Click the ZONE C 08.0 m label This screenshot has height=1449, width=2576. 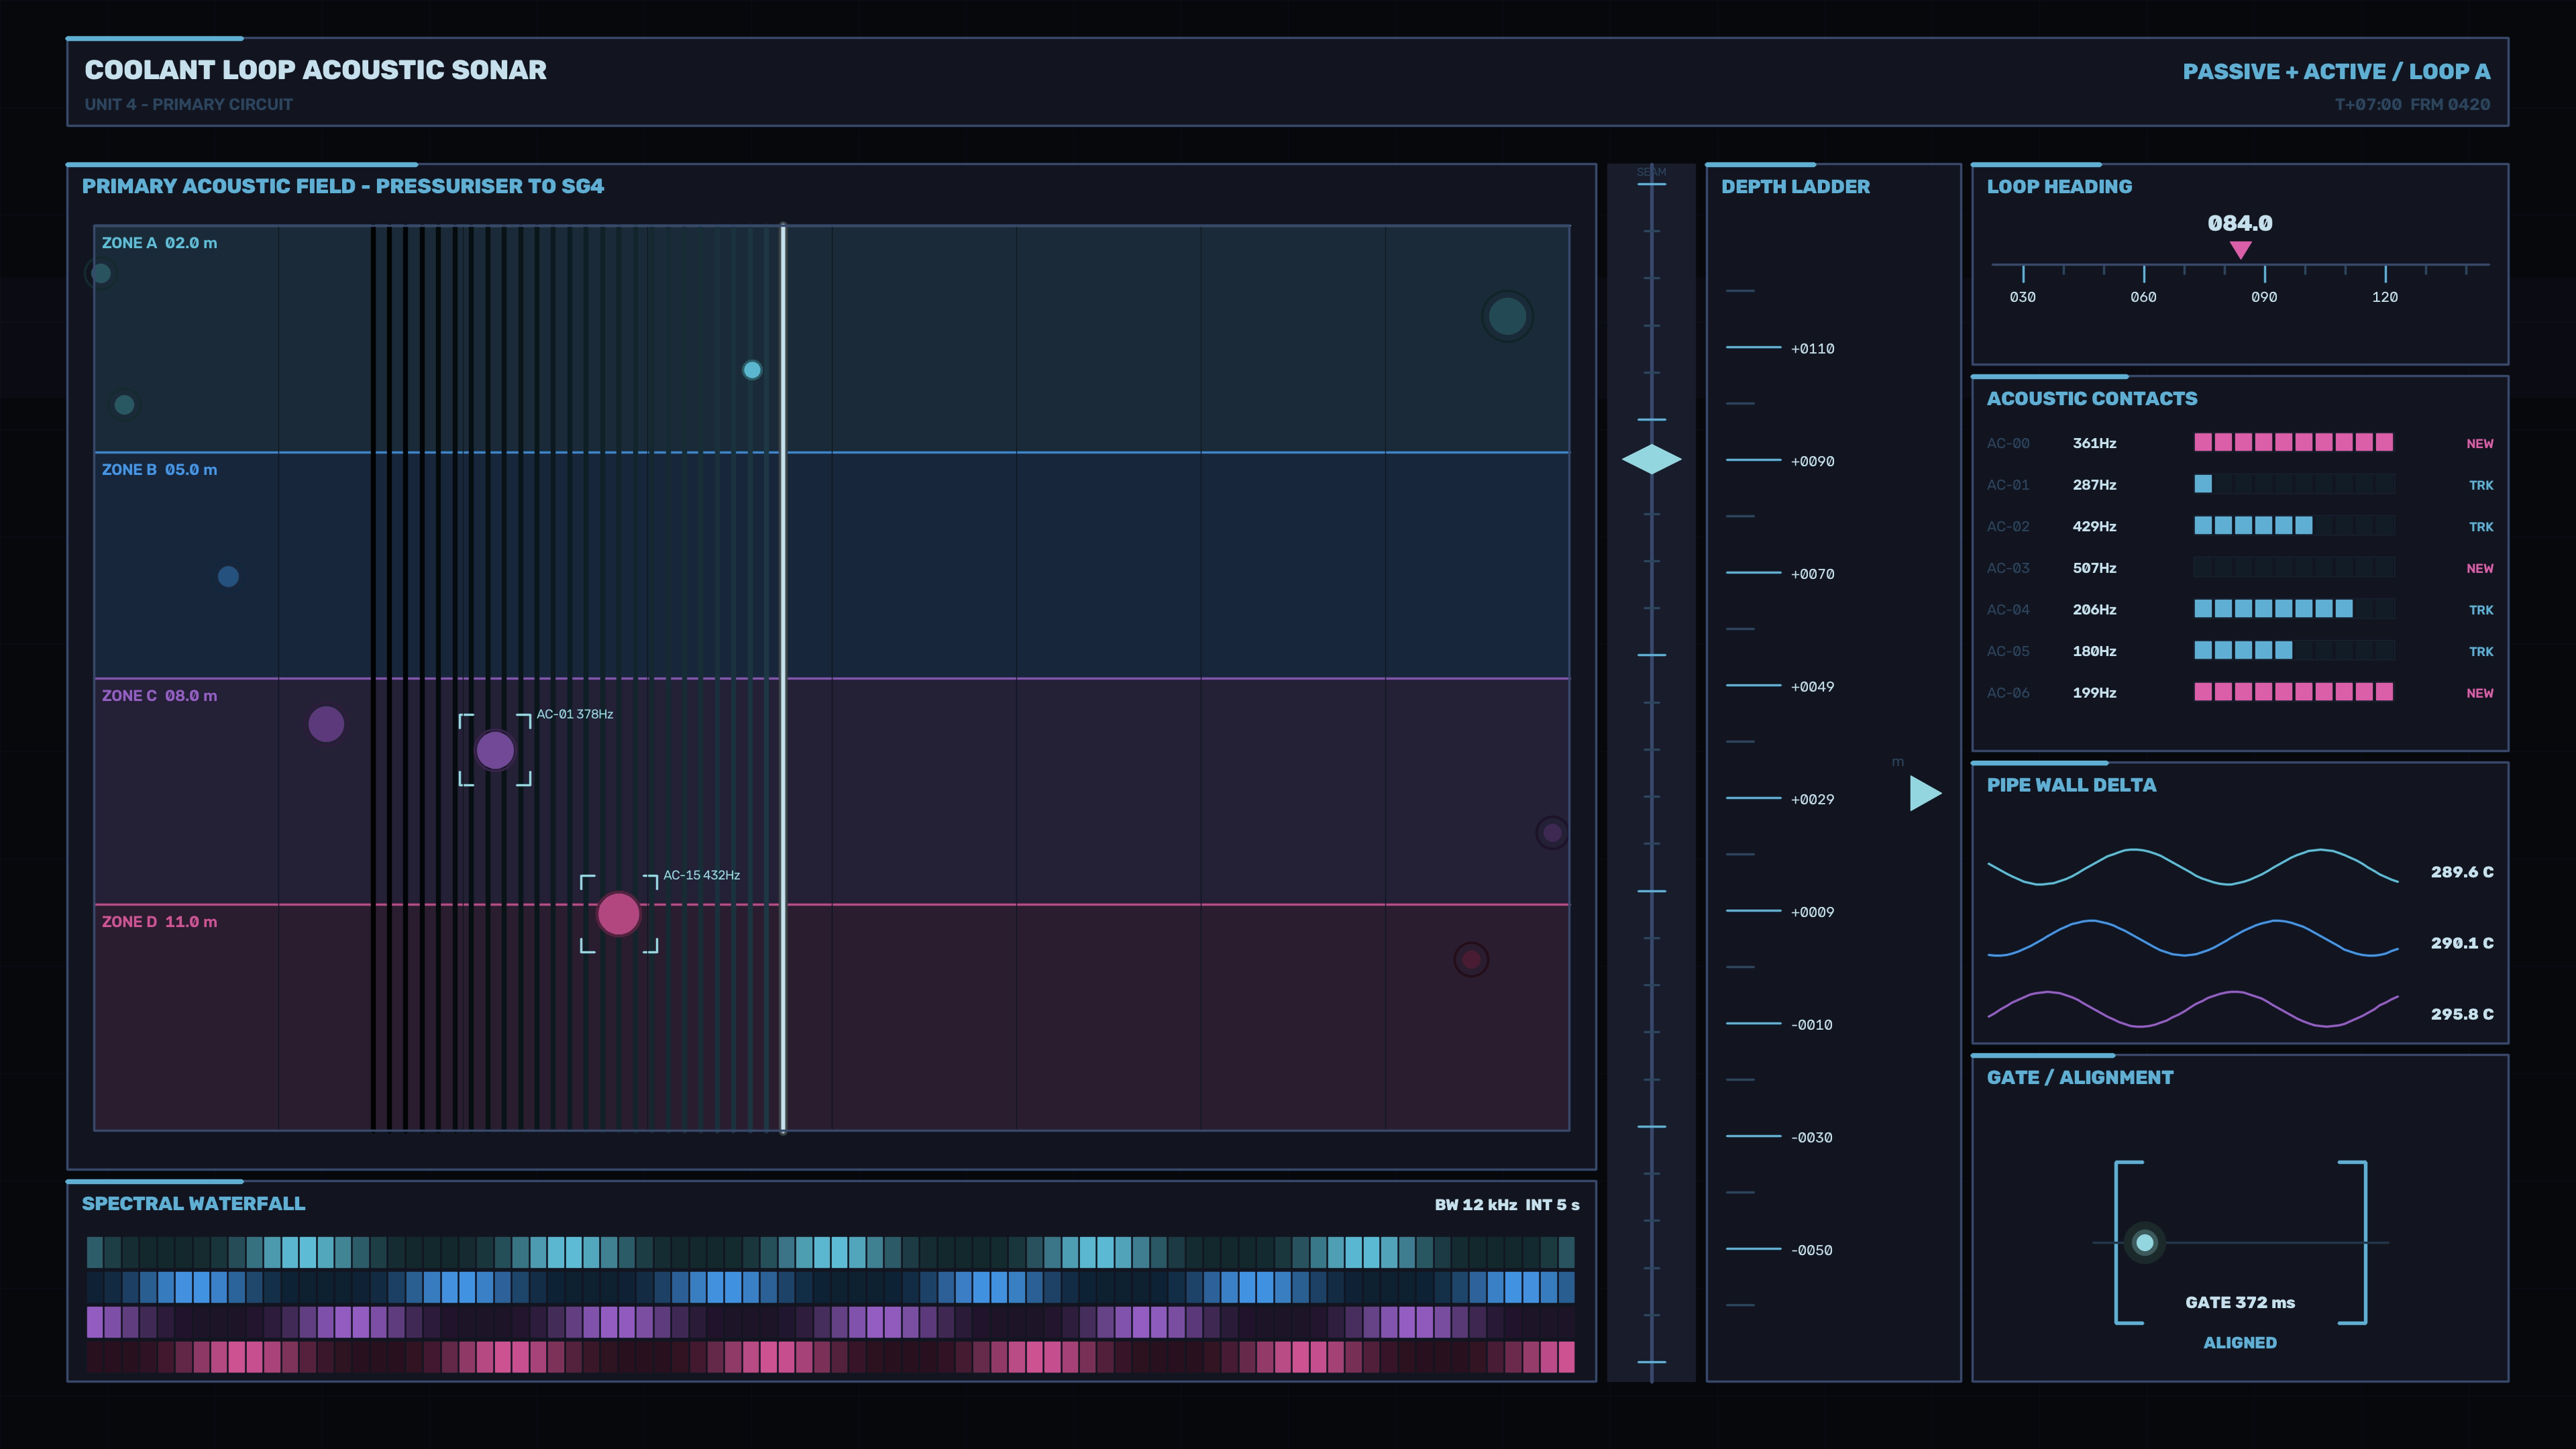[x=159, y=695]
